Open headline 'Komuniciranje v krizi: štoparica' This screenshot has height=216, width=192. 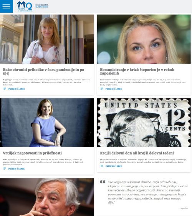[137, 71]
